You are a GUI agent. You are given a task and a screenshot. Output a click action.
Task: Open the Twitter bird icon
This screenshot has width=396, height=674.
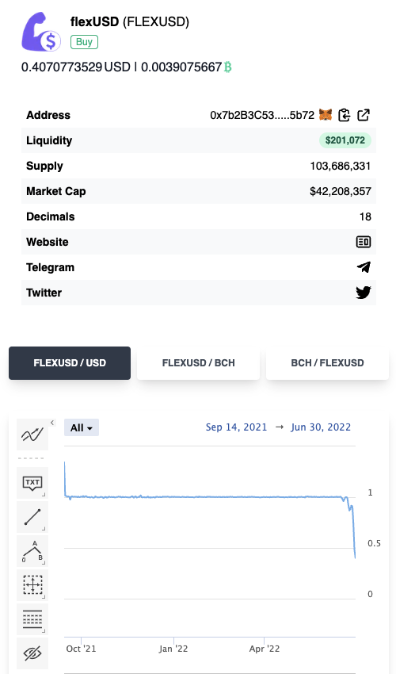pos(364,293)
